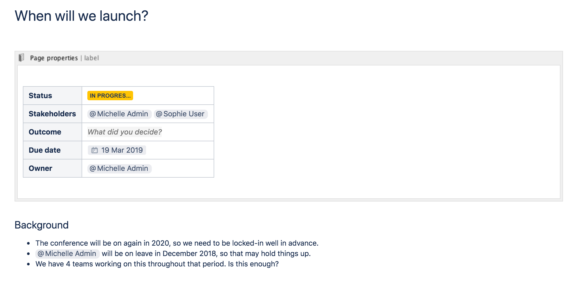This screenshot has width=576, height=282.
Task: Select the Stakeholders header cell
Action: 52,114
